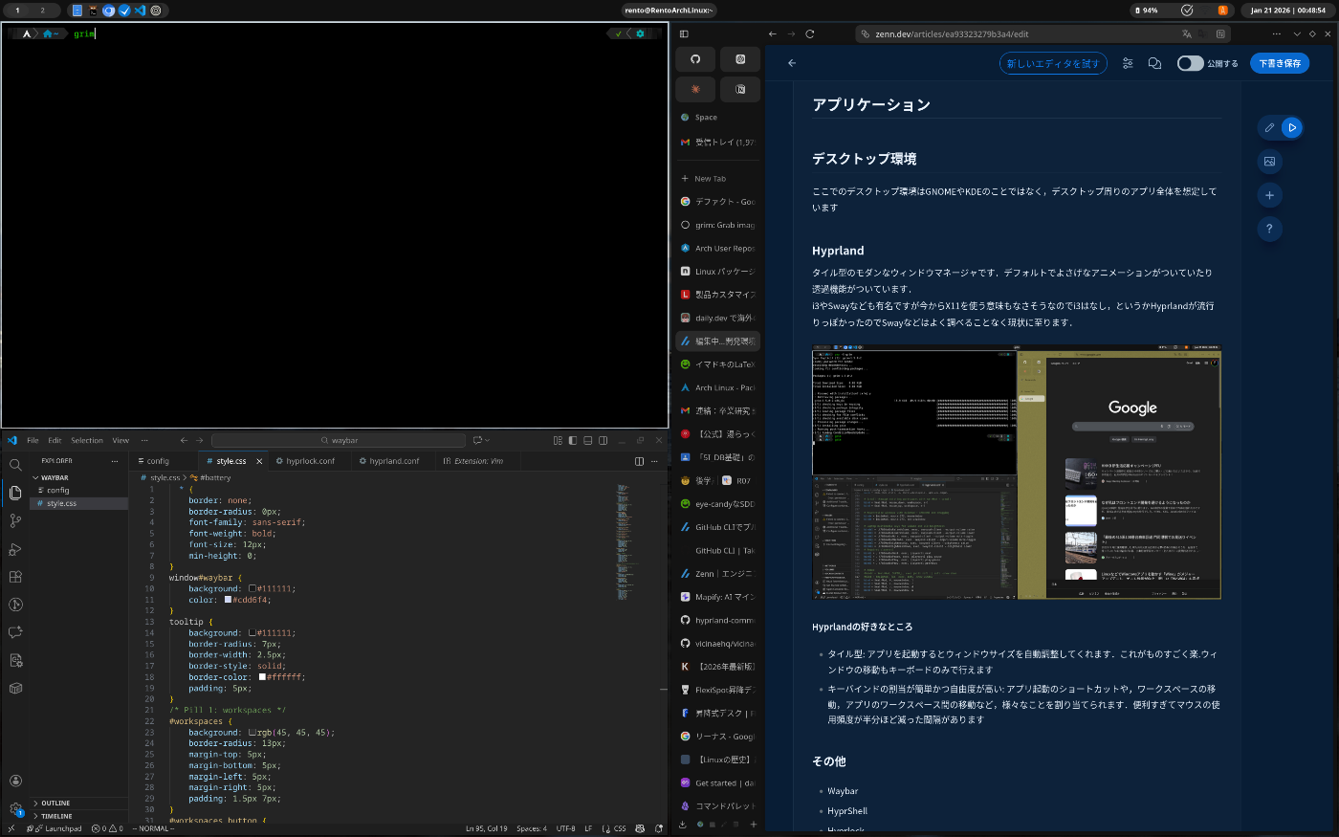1339x837 pixels.
Task: Click Zenn plus add button
Action: (x=1269, y=195)
